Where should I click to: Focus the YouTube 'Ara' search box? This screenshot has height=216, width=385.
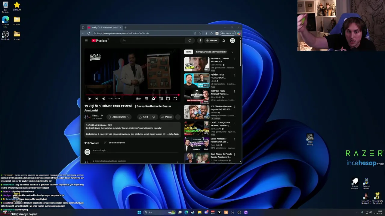[x=153, y=40]
